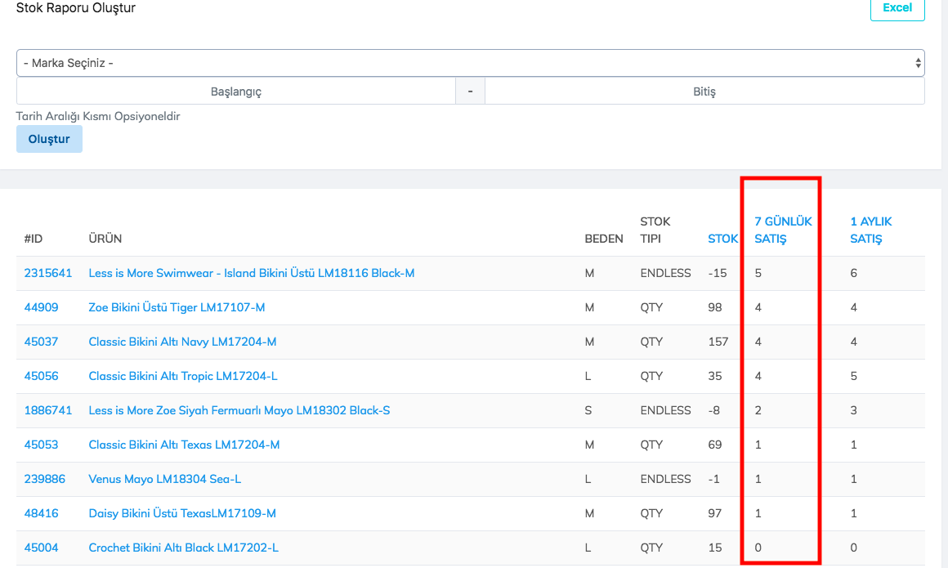
Task: Click the Bitiş end date field
Action: coord(704,92)
